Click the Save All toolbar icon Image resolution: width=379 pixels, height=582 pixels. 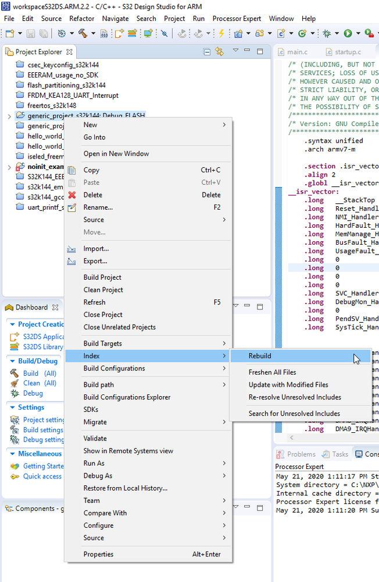[44, 33]
